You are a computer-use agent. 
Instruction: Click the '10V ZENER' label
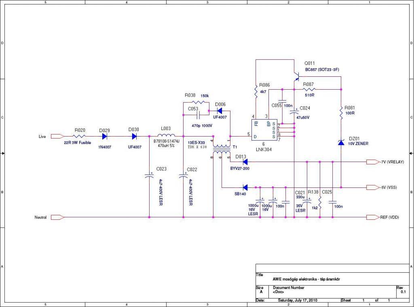coord(358,144)
